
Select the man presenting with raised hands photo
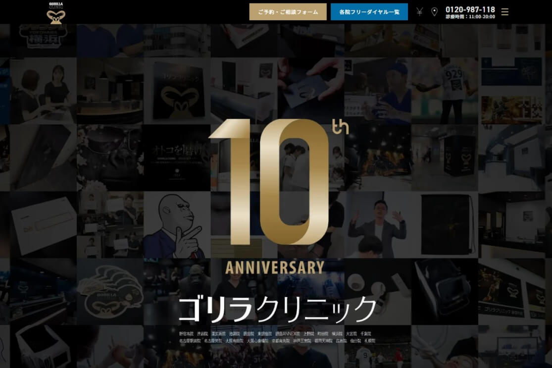[x=378, y=225]
